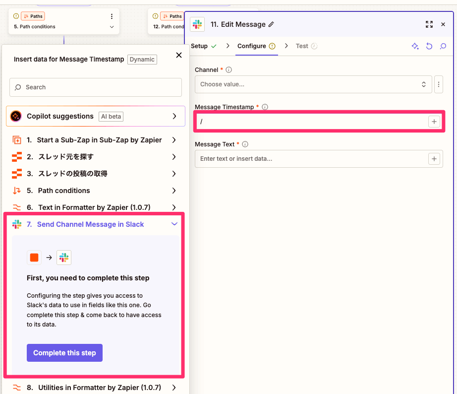Image resolution: width=457 pixels, height=394 pixels.
Task: Expand the step editor to full screen
Action: click(429, 24)
